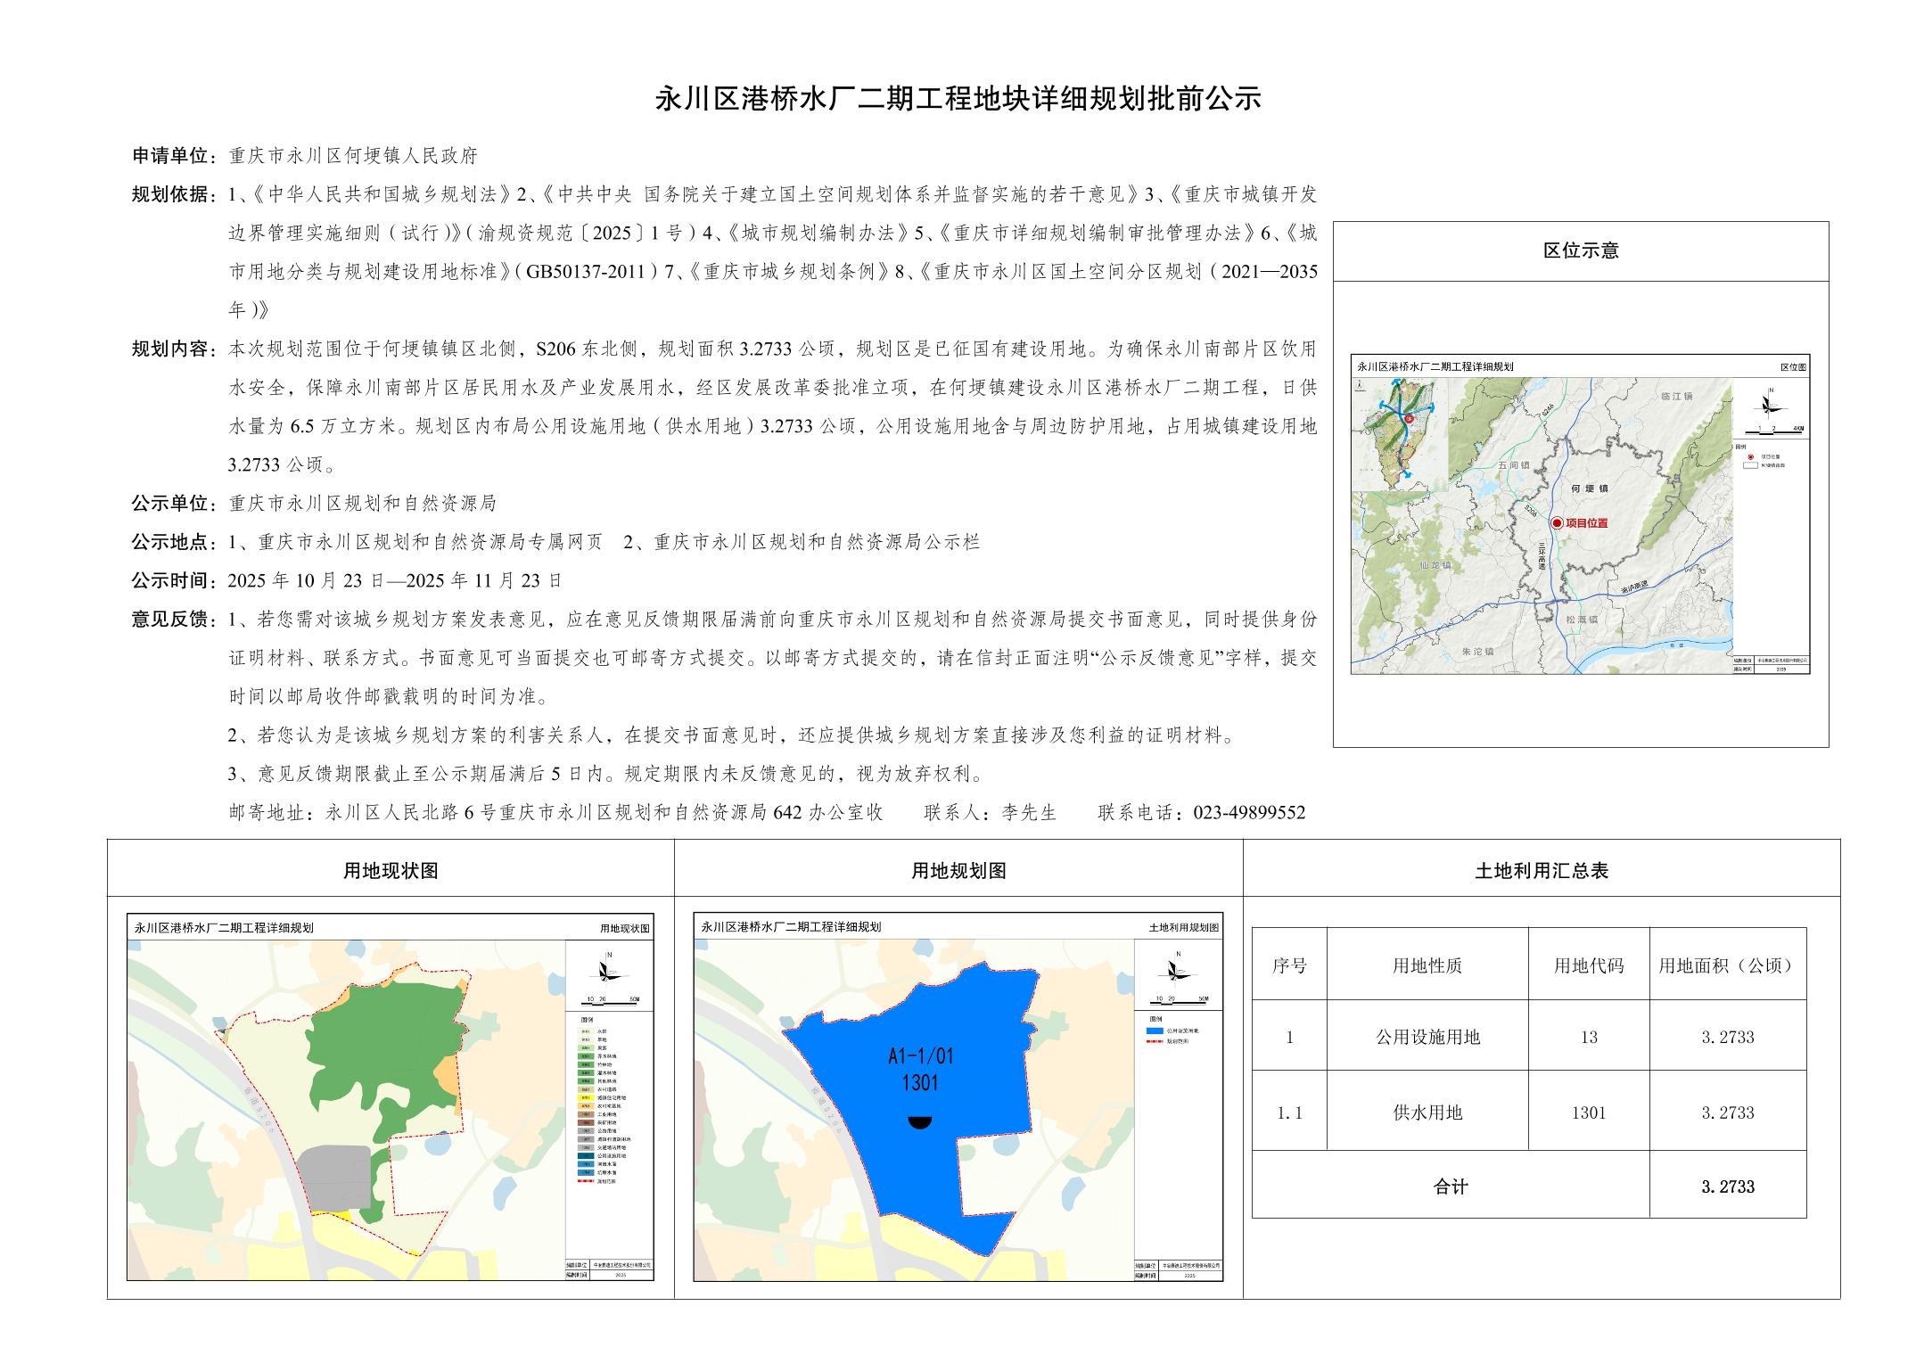The image size is (1916, 1355).
Task: Click the blue 公用设施用地 legend swatch
Action: pyautogui.click(x=1156, y=1031)
